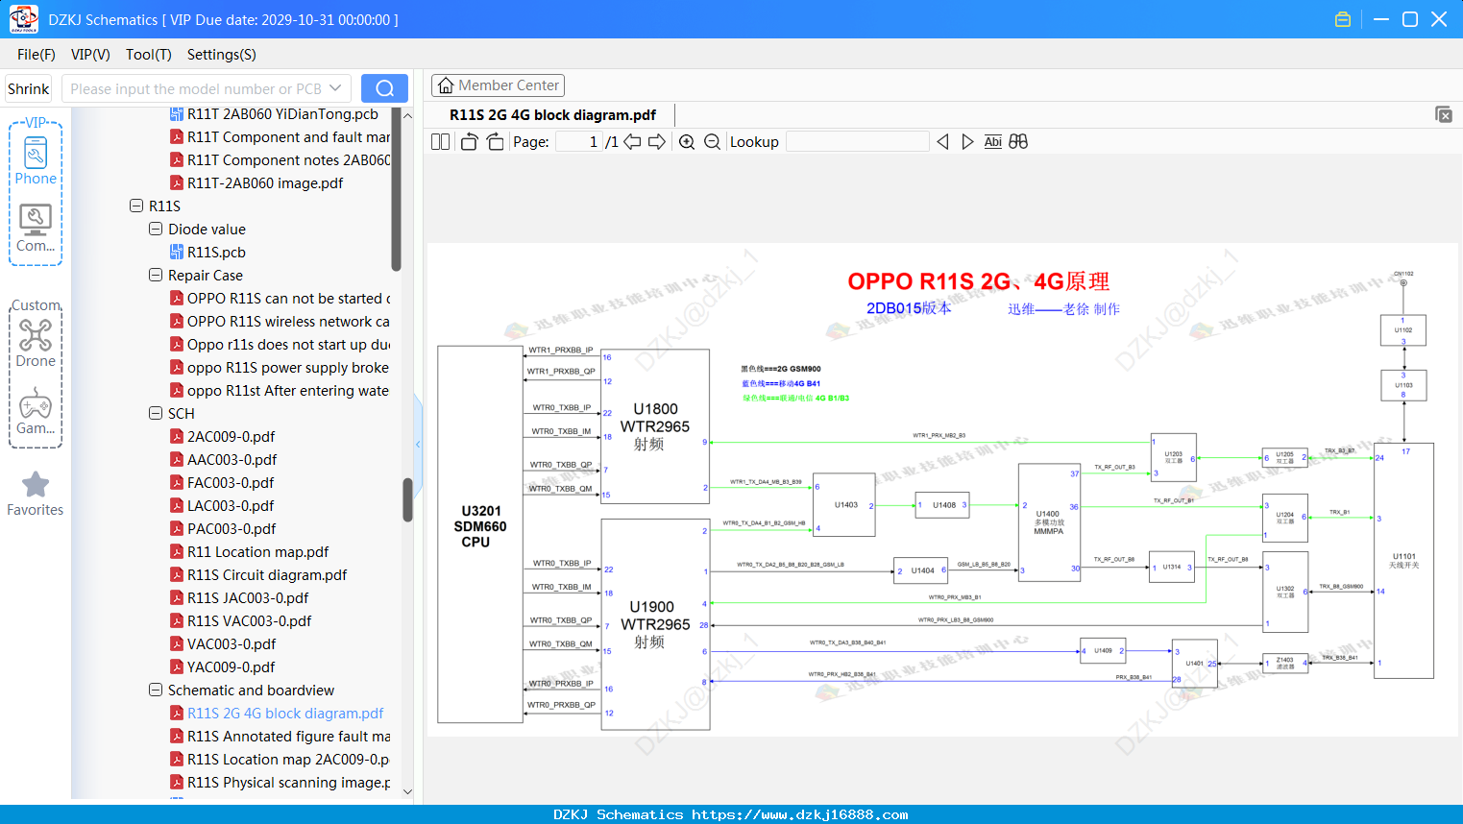1463x824 pixels.
Task: Click the tree scroll up arrow
Action: coord(407,115)
